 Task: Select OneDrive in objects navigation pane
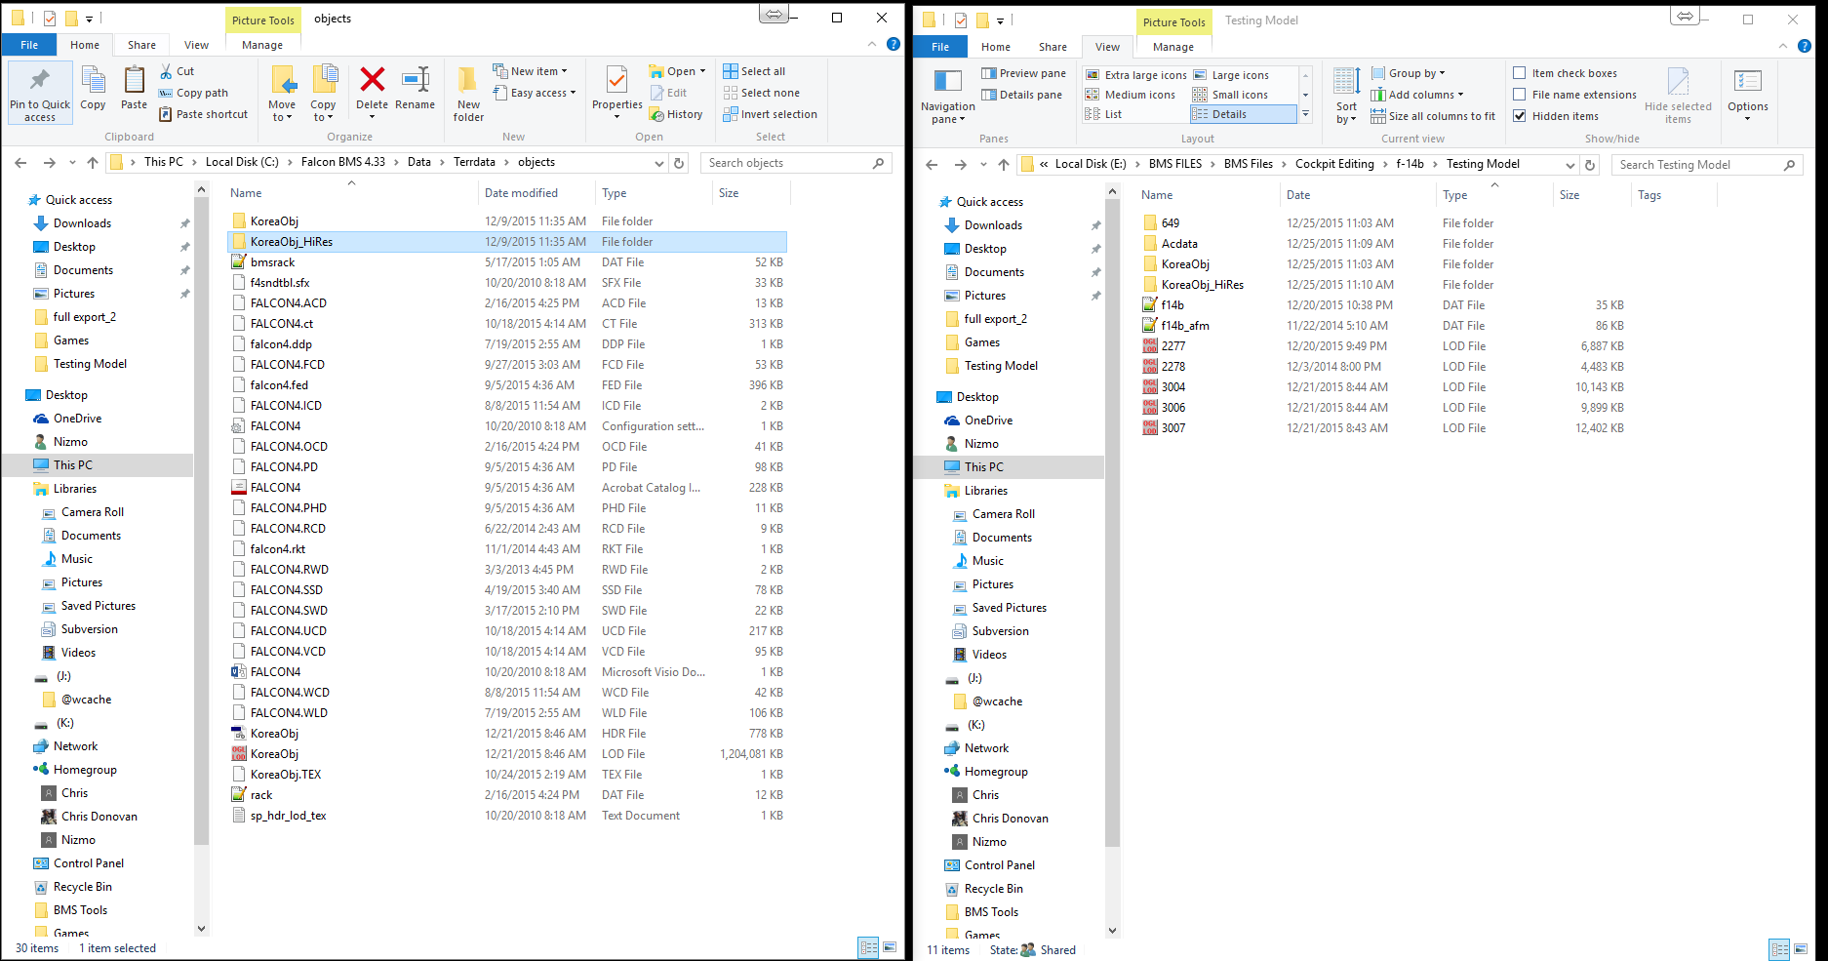(77, 419)
